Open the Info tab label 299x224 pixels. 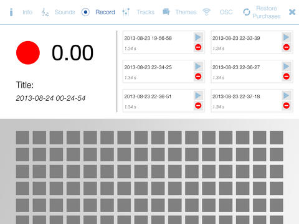point(27,12)
